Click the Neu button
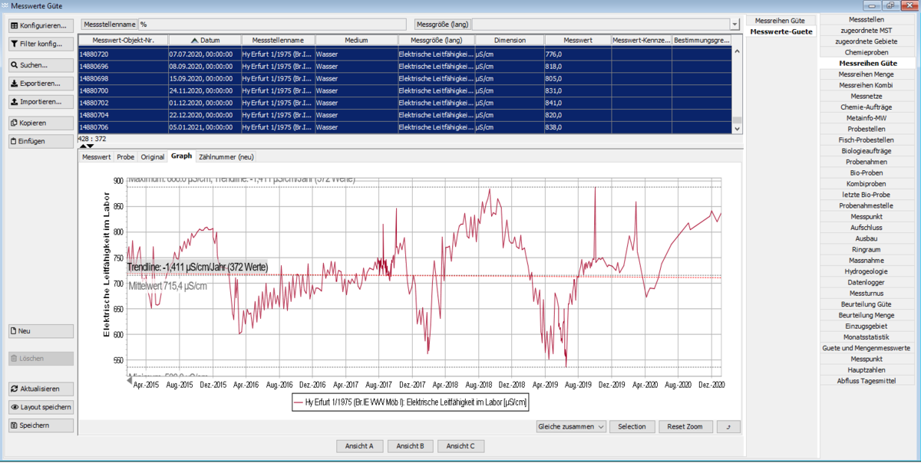Viewport: 921px width, 463px height. click(x=41, y=331)
